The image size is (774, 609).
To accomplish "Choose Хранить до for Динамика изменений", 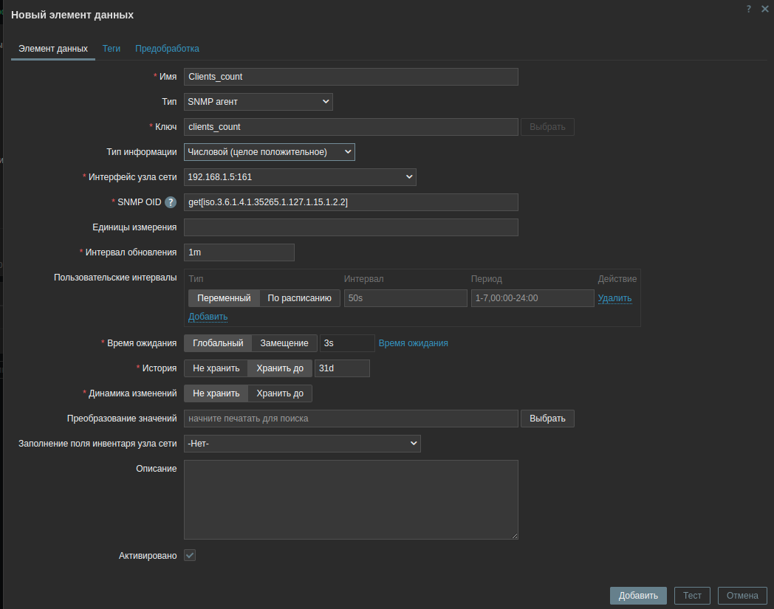I will [x=280, y=393].
